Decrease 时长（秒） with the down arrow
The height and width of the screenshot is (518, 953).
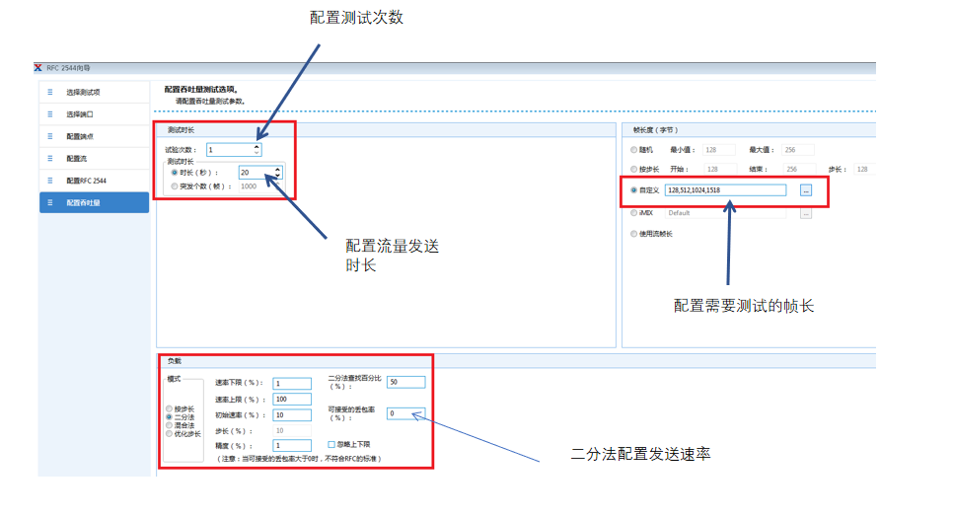click(x=278, y=176)
